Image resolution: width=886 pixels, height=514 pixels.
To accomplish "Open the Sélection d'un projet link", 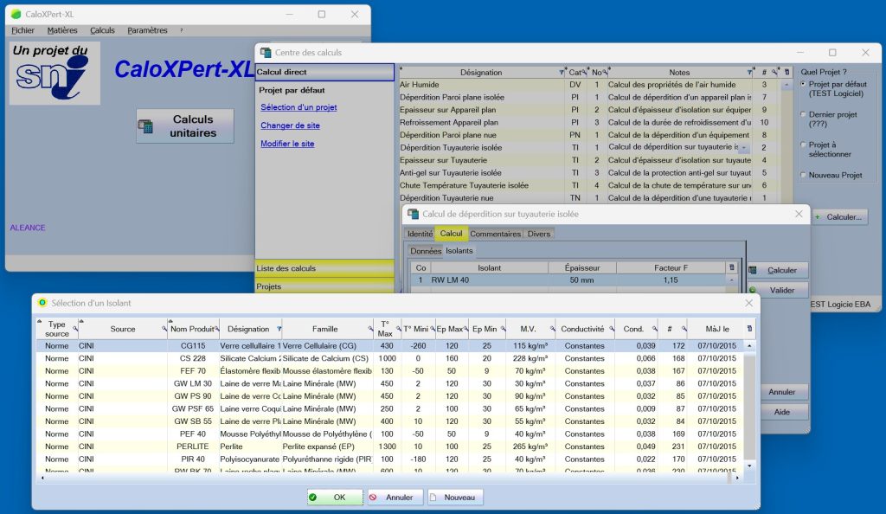I will pyautogui.click(x=299, y=107).
